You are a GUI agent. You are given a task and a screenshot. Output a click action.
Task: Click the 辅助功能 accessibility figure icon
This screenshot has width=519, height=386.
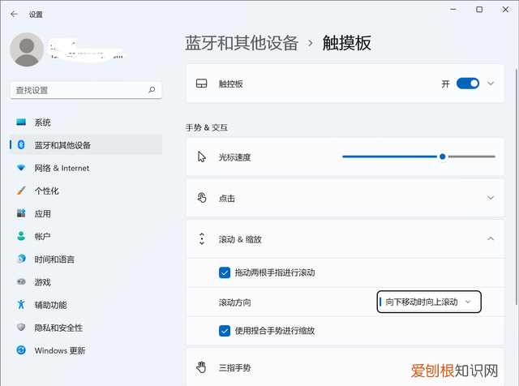coord(21,305)
